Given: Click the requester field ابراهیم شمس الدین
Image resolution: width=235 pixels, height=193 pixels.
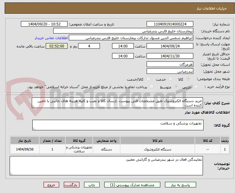Looking at the screenshot, I should click(x=131, y=38).
